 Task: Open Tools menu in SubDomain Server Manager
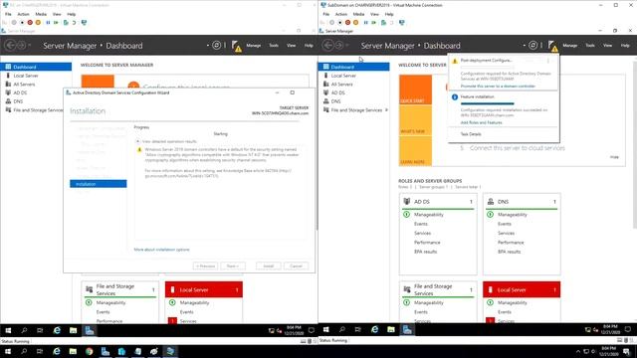590,46
